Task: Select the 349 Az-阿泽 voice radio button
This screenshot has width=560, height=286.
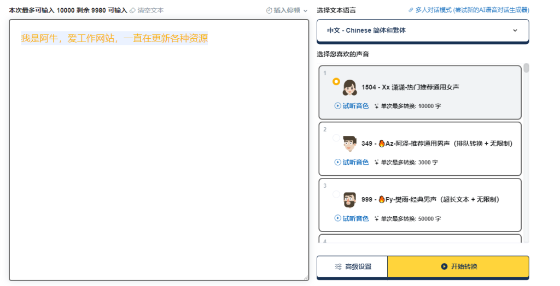Action: click(336, 138)
